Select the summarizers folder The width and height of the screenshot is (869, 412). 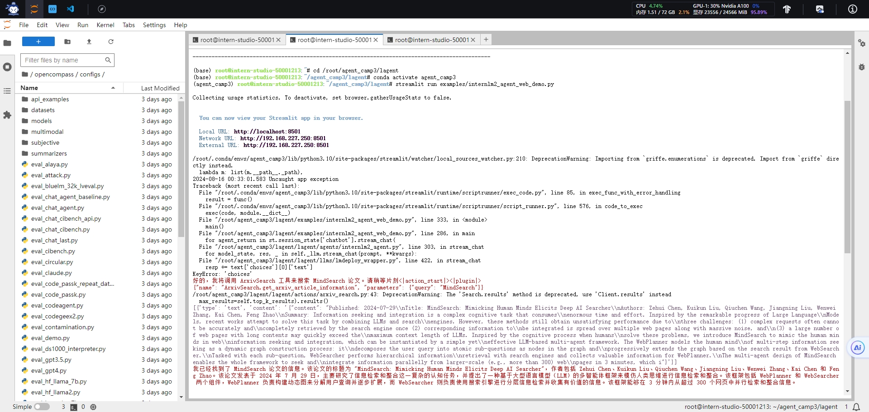click(100, 153)
